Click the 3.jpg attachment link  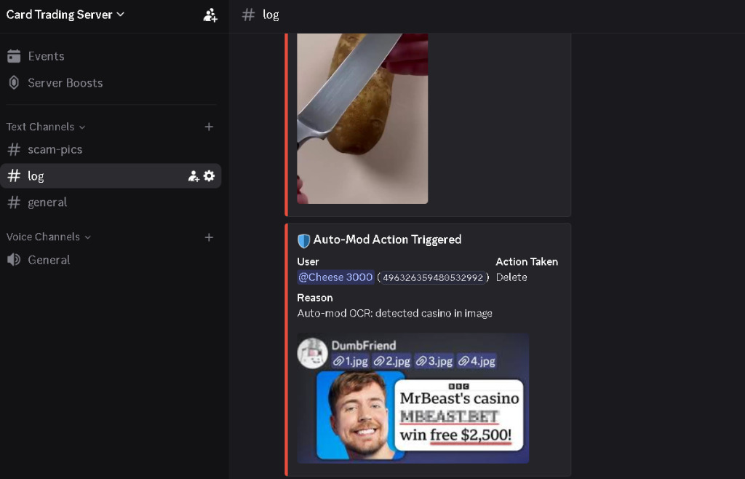pos(434,361)
